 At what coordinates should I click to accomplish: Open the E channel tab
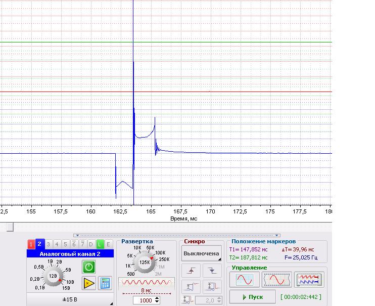tap(108, 244)
